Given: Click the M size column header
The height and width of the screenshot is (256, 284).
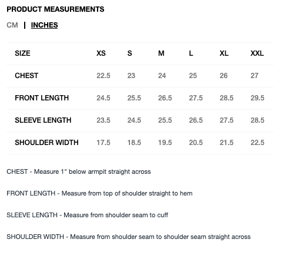Looking at the screenshot, I should pos(161,53).
